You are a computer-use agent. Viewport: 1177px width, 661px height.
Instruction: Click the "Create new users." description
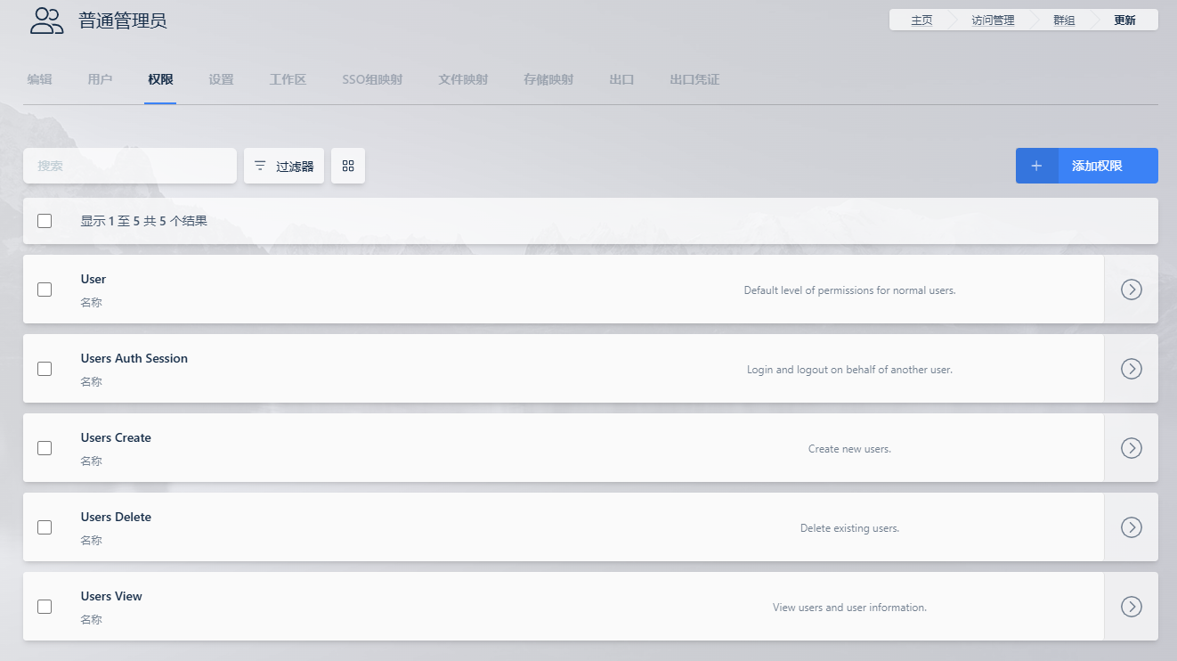click(849, 449)
